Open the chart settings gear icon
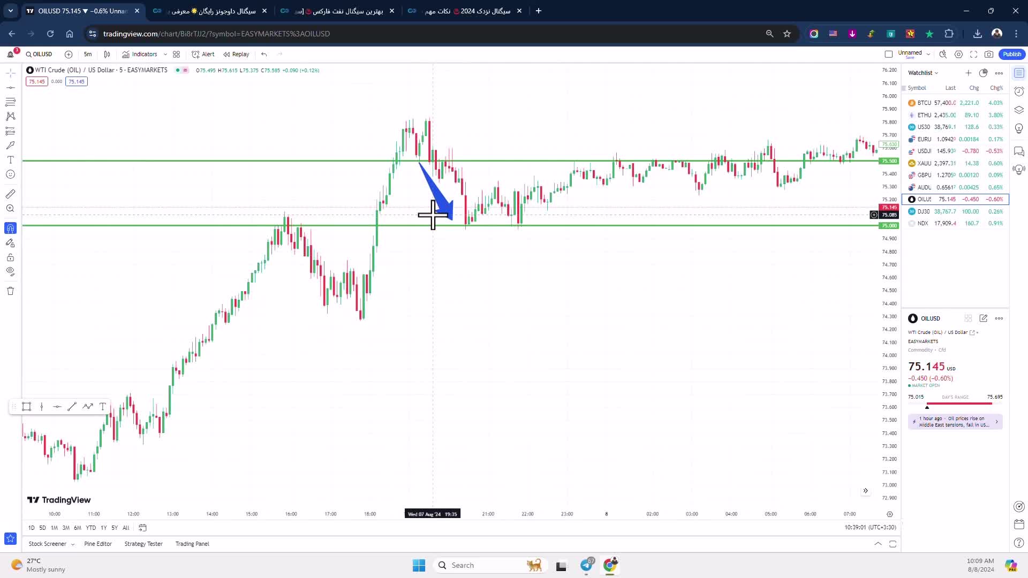Viewport: 1028px width, 578px height. (x=958, y=54)
